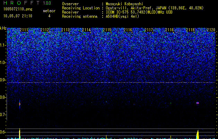Select the Receiver field label
Image resolution: width=218 pixels, height=139 pixels.
pos(70,12)
